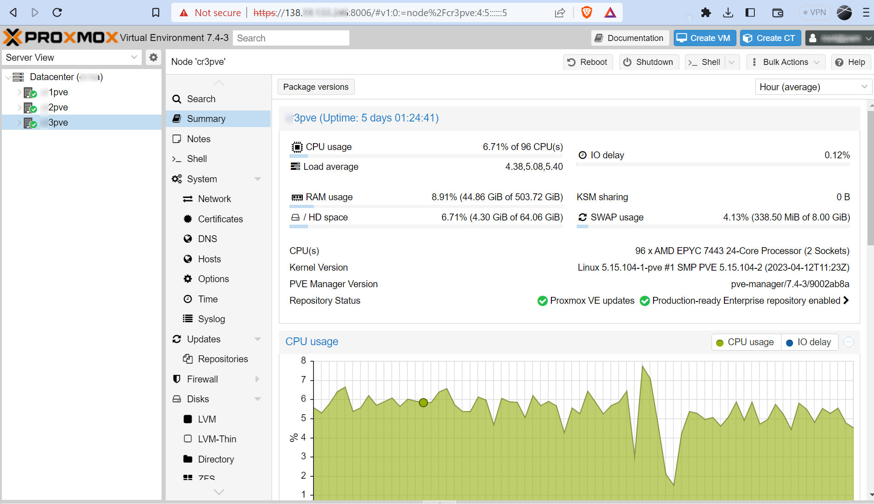Open Hosts settings

click(218, 259)
